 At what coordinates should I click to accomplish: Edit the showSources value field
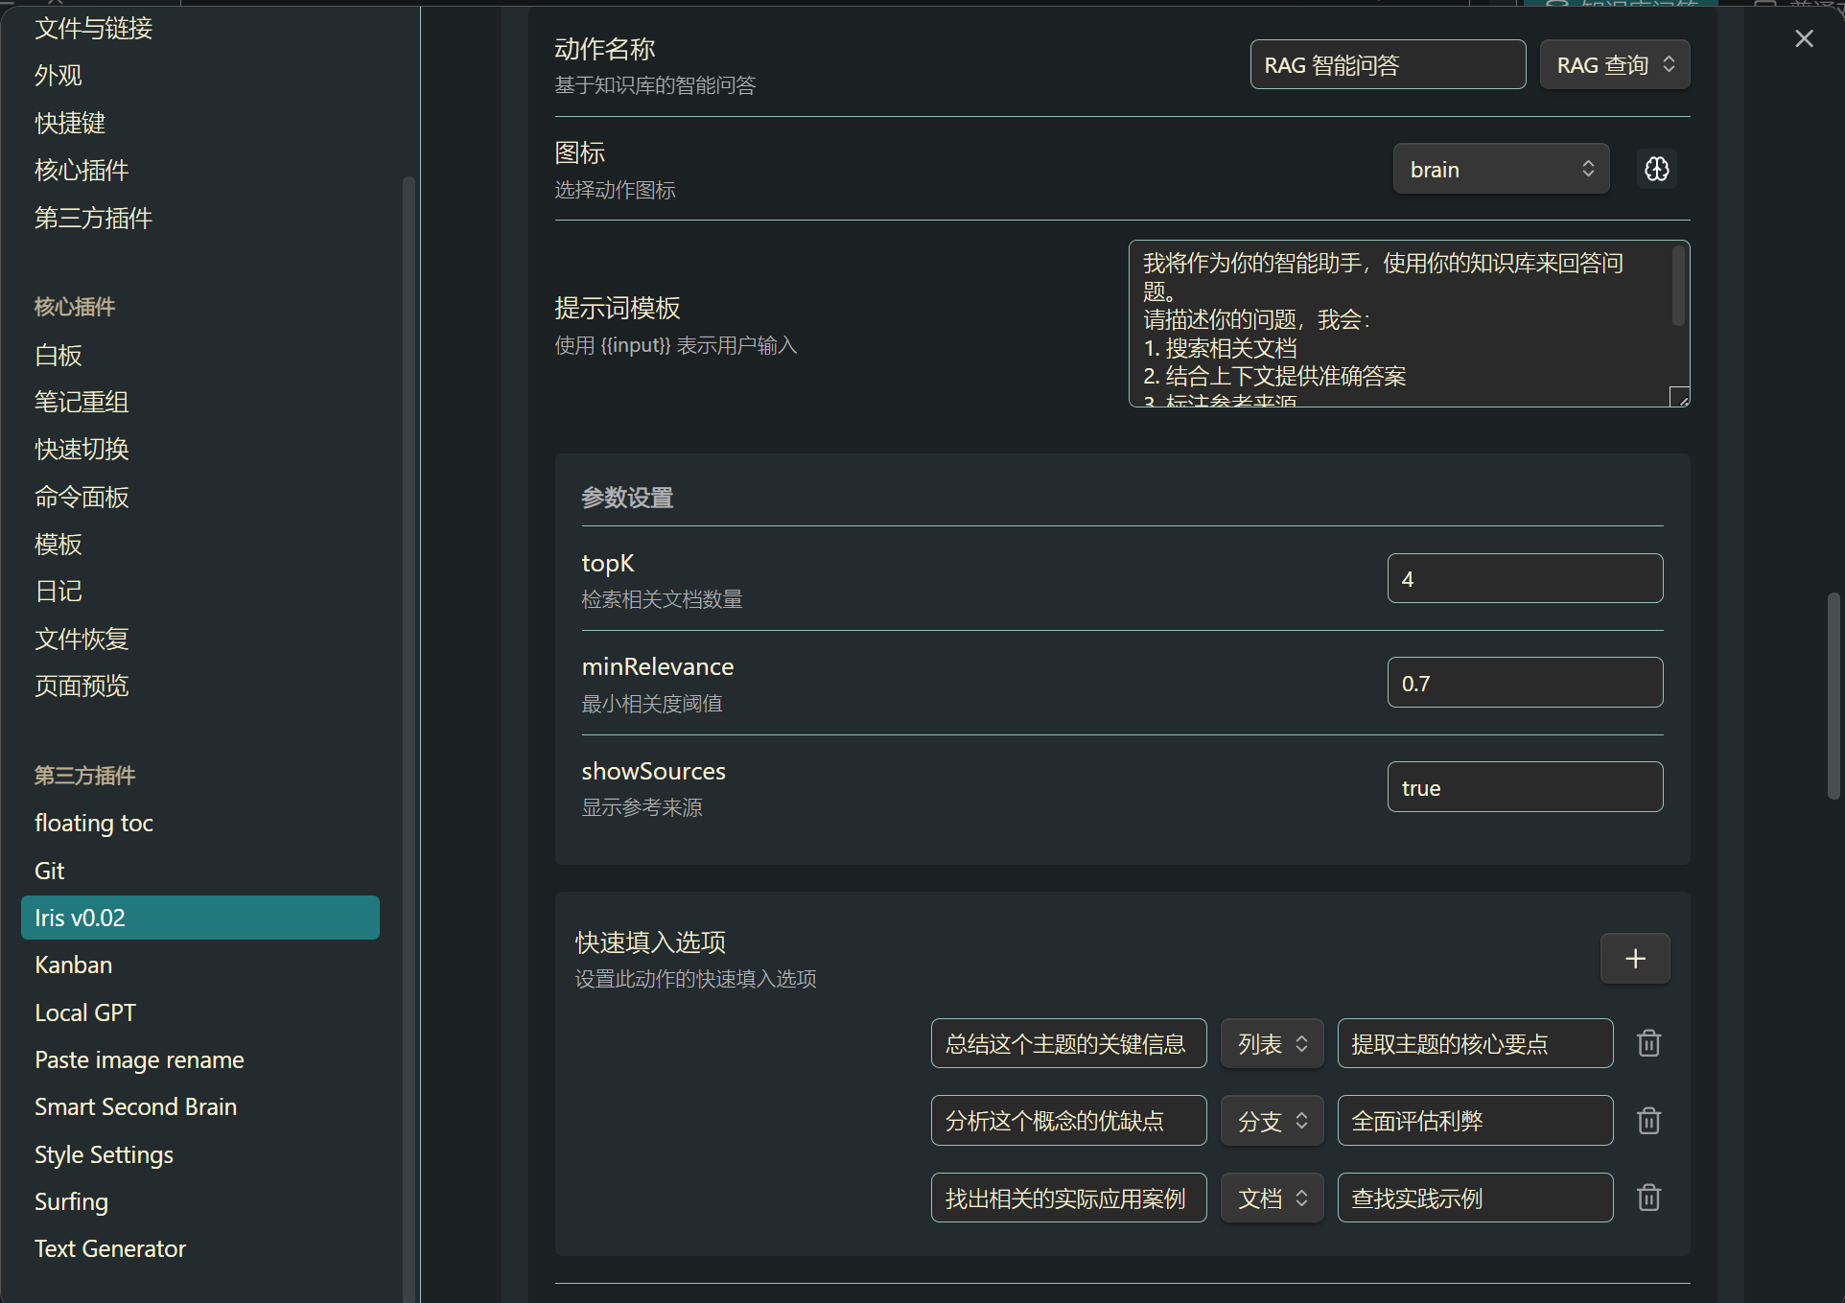[x=1525, y=787]
